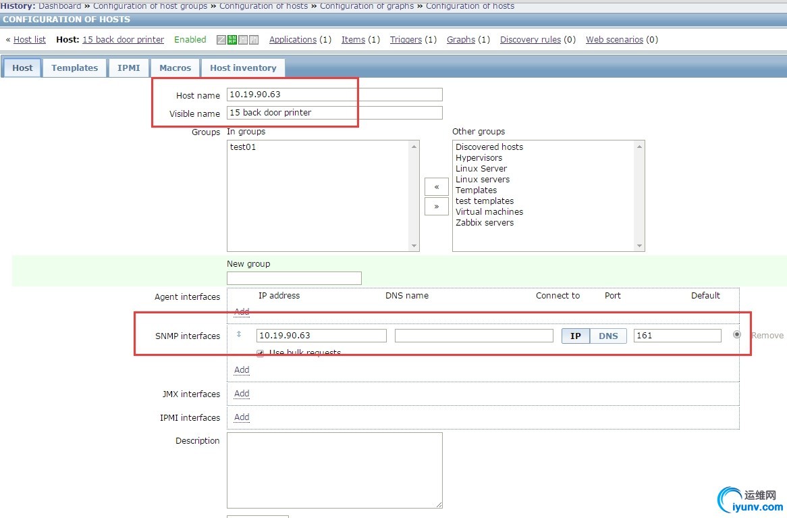Switch to the Host tab
Screen dimensions: 787x518
coord(22,68)
